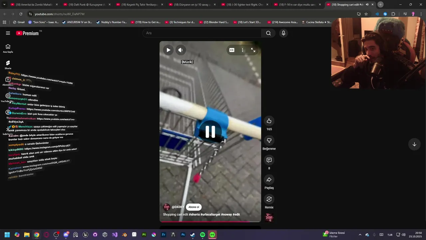Pause the video via center pause overlay

click(x=210, y=132)
